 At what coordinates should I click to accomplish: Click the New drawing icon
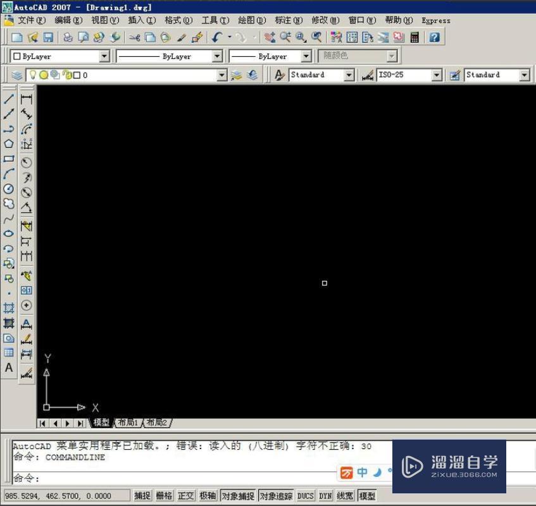click(x=16, y=37)
